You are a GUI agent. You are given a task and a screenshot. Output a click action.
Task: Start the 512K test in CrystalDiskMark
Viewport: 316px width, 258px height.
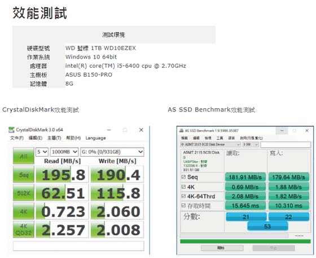[24, 193]
